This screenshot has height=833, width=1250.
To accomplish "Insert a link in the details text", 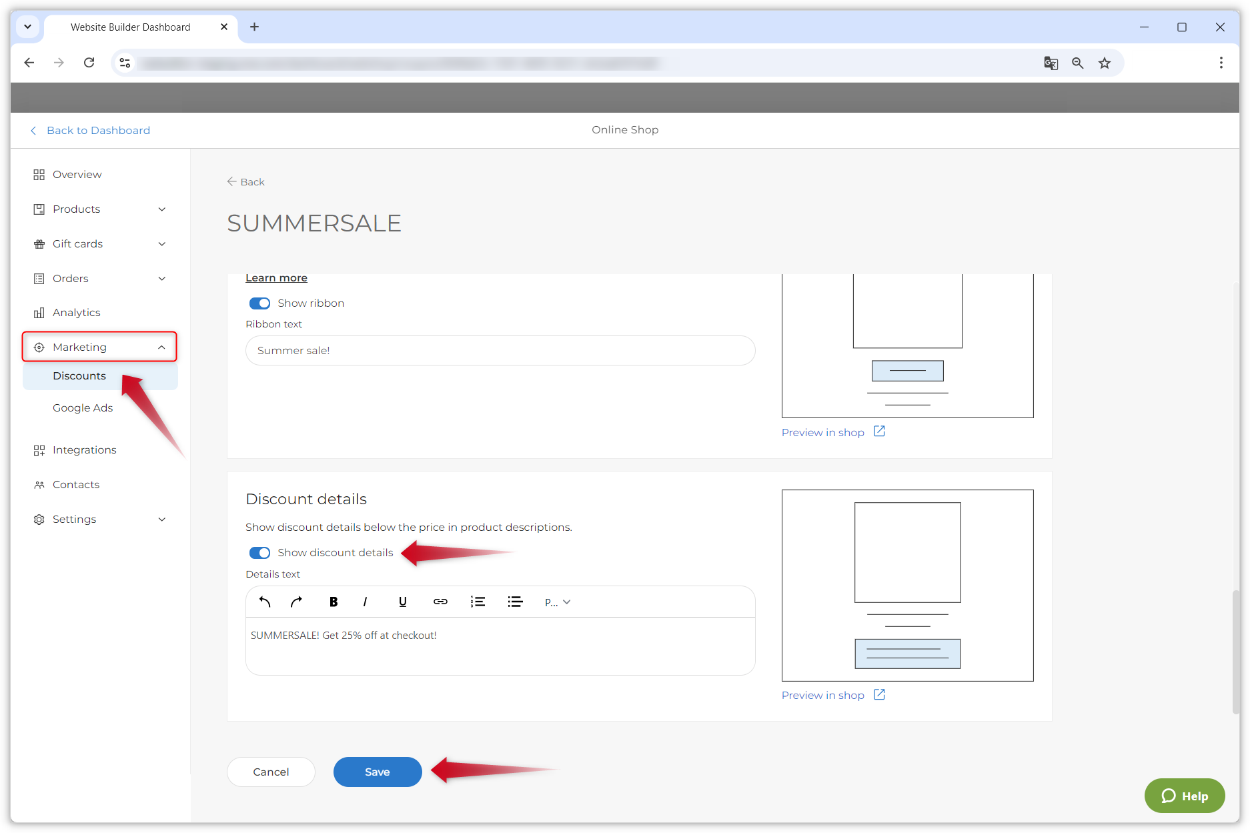I will click(x=440, y=602).
